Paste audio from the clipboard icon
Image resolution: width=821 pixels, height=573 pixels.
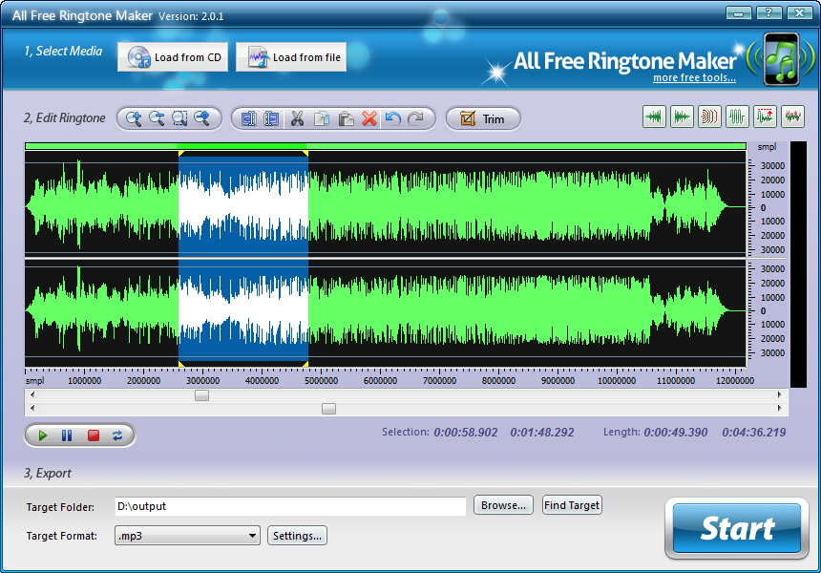346,118
